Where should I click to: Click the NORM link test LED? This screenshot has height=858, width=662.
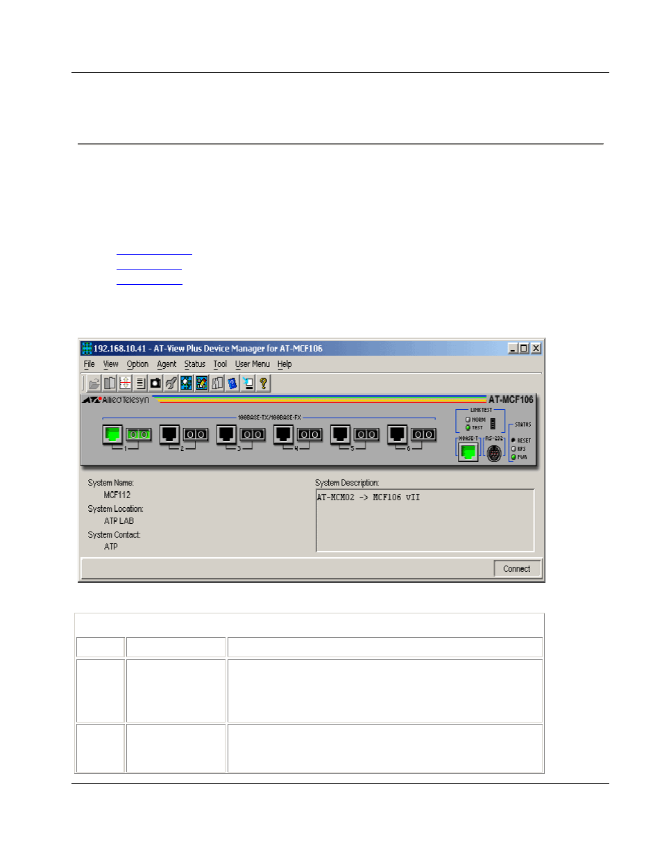point(468,420)
